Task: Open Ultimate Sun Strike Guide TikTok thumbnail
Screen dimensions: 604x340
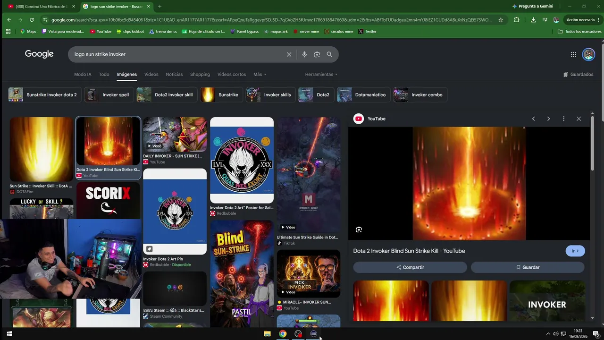Action: pyautogui.click(x=309, y=175)
